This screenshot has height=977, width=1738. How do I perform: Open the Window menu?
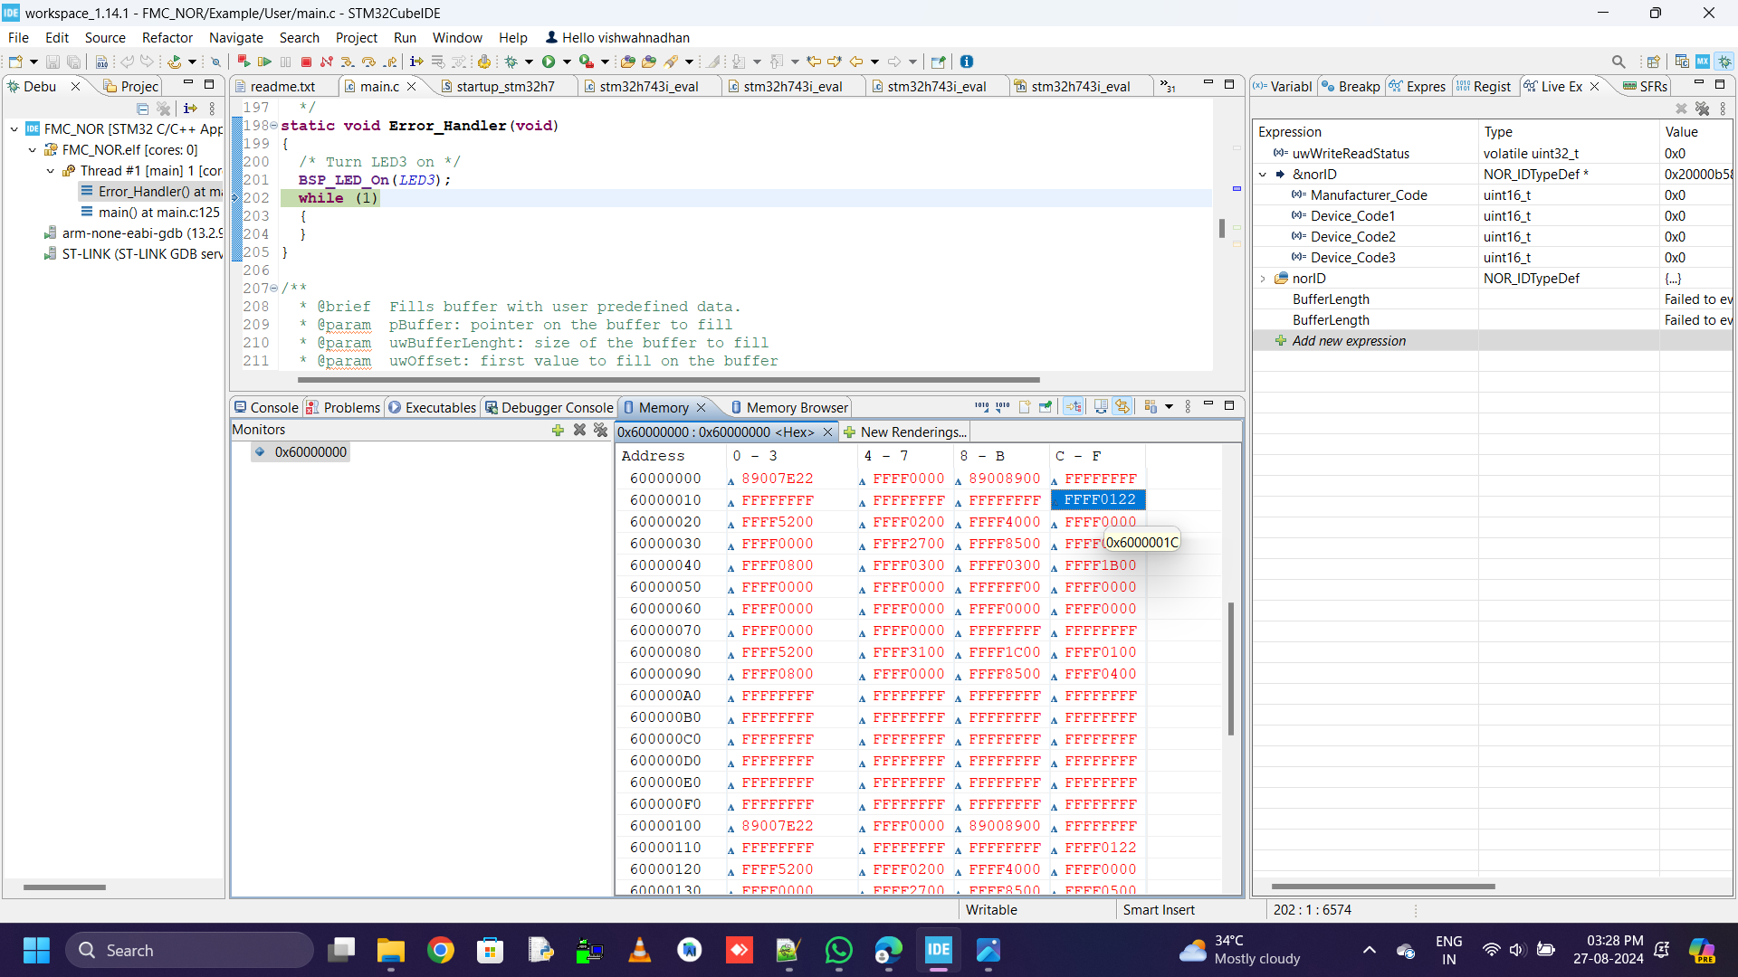pyautogui.click(x=457, y=37)
